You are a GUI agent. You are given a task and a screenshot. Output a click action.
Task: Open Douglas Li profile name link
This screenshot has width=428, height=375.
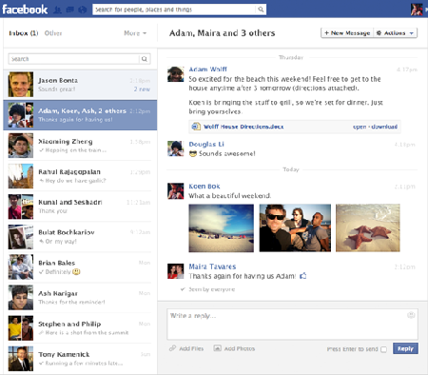tap(206, 144)
